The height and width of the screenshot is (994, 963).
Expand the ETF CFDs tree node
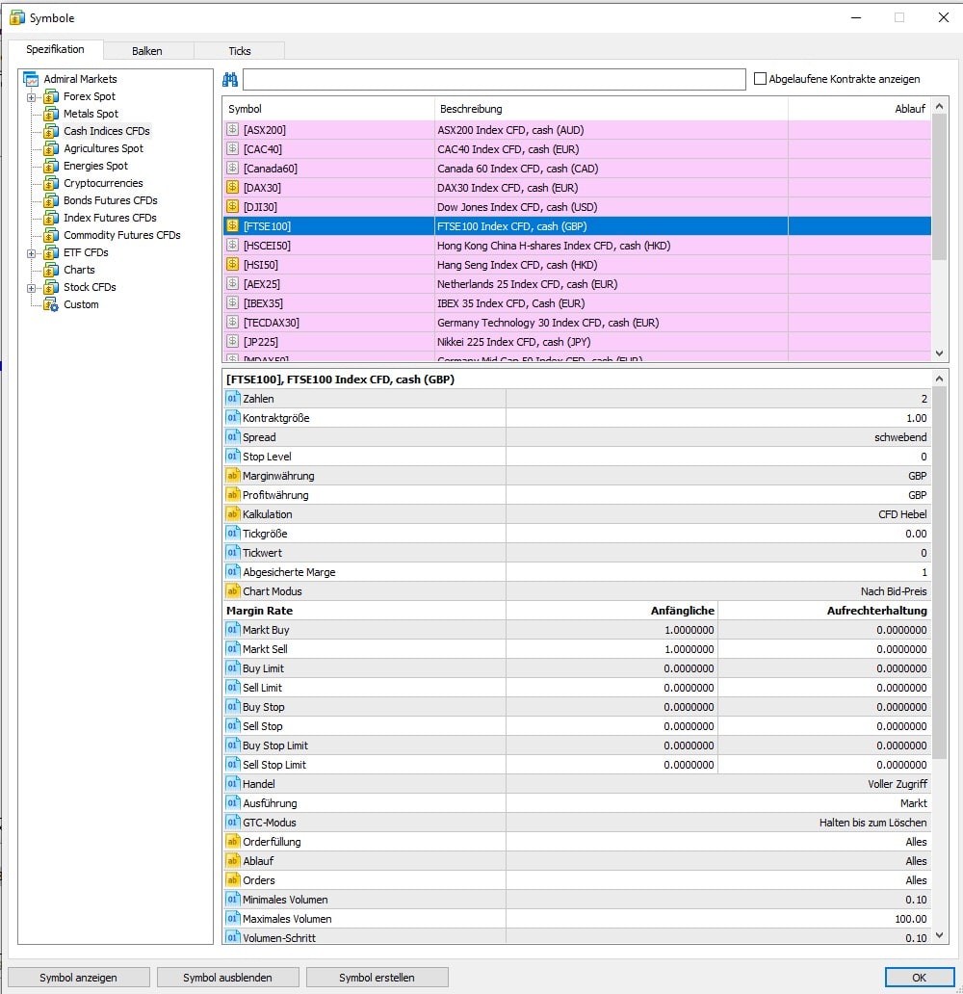click(x=31, y=253)
